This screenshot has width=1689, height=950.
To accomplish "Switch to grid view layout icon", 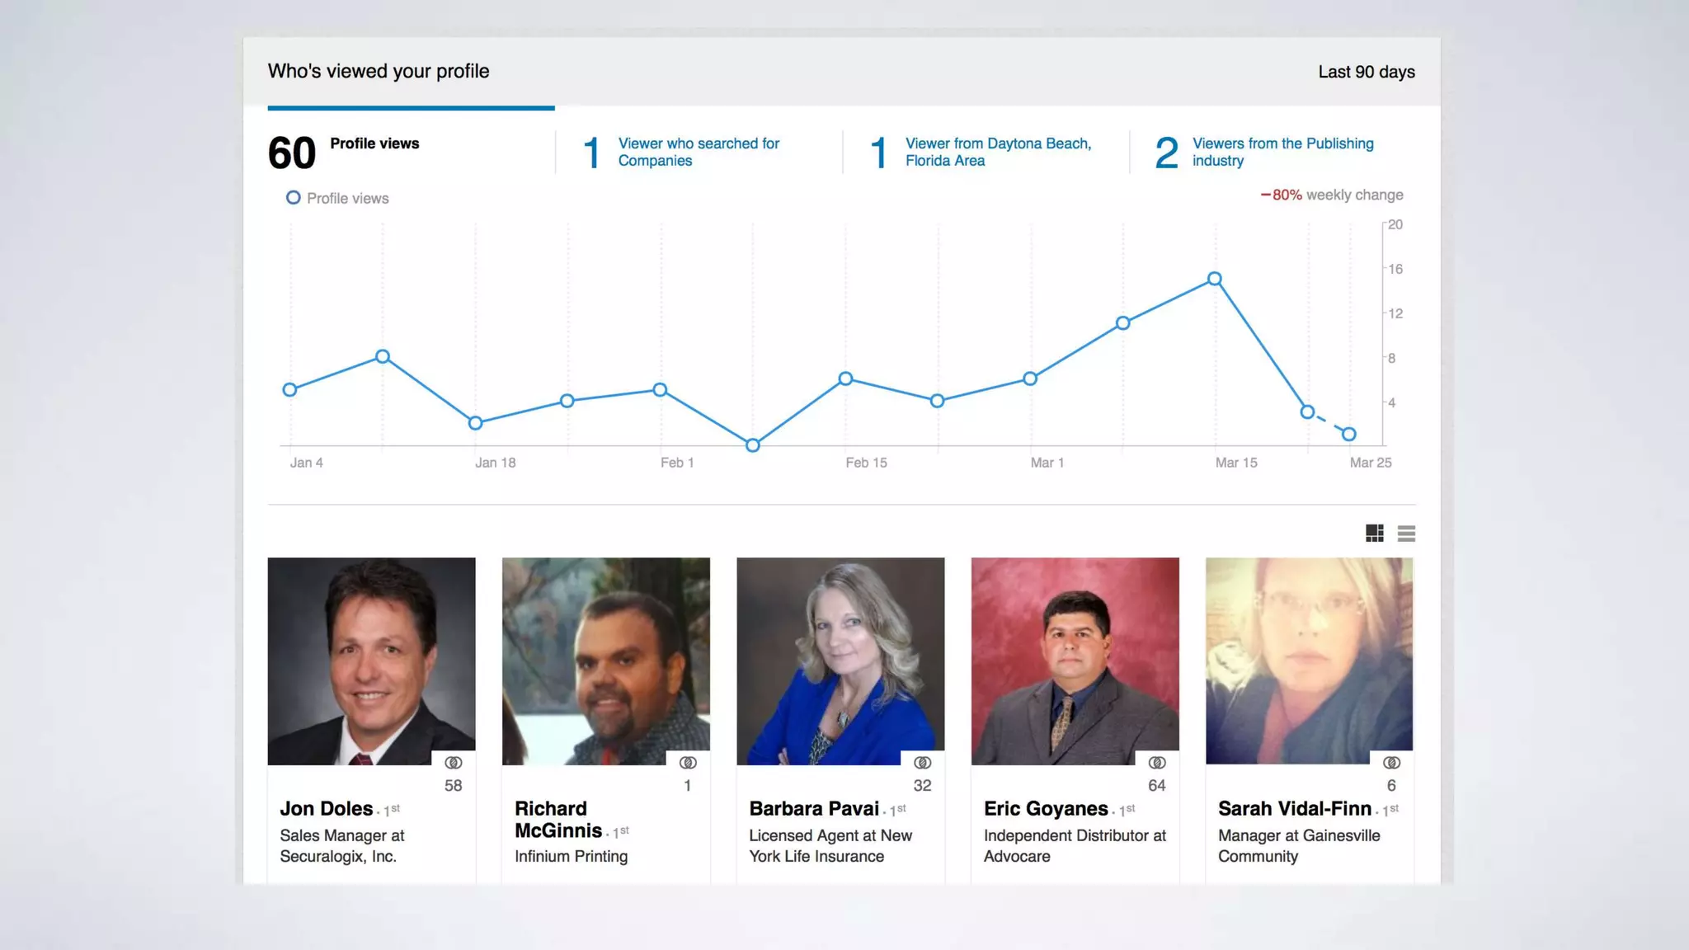I will (1374, 534).
